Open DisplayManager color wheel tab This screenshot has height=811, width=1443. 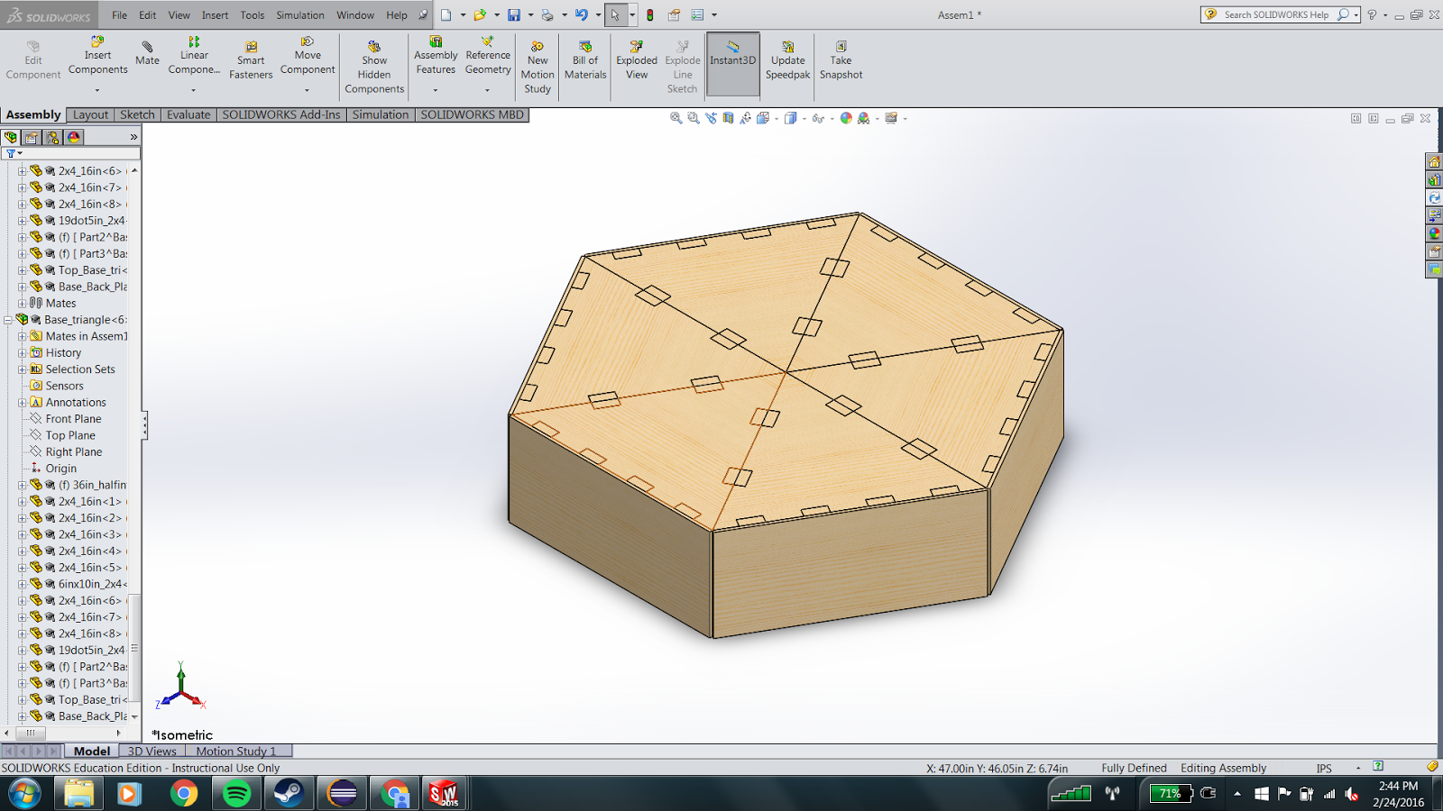point(74,137)
